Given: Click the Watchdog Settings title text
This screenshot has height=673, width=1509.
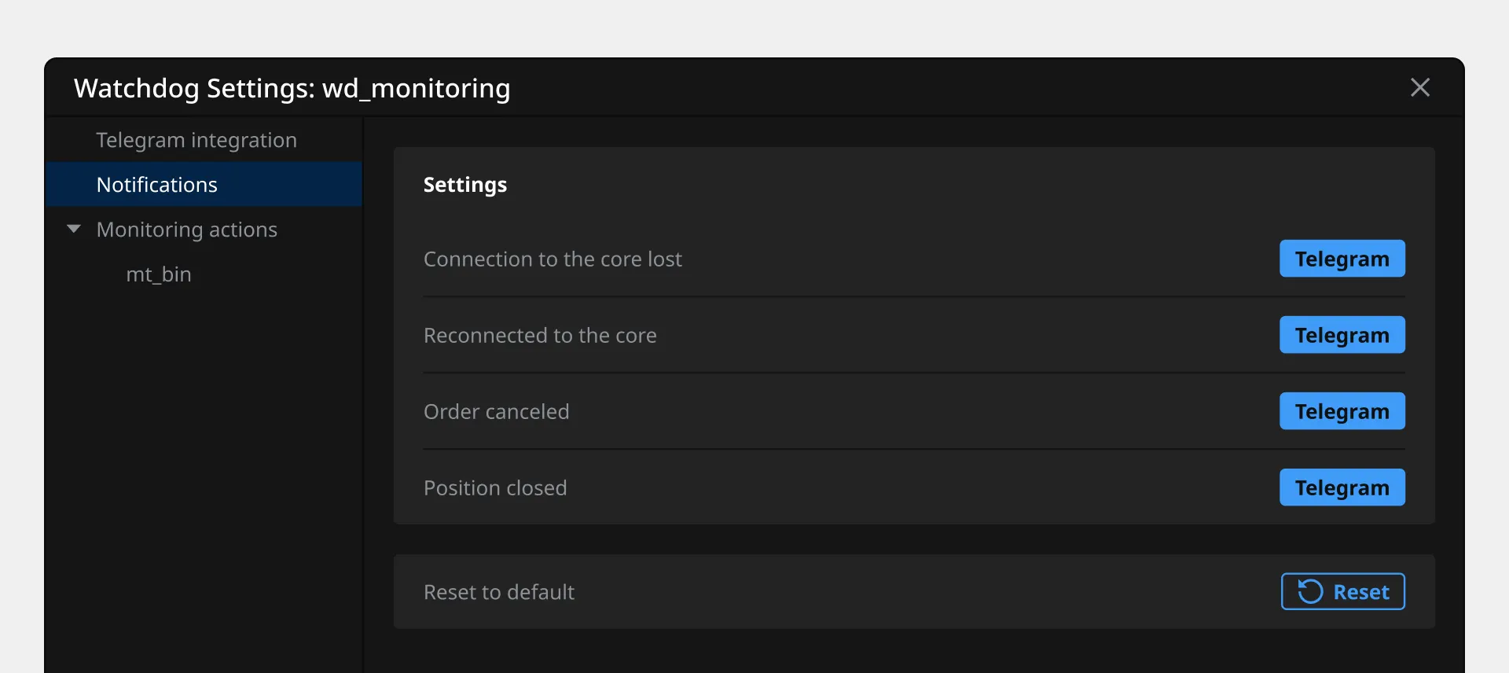Looking at the screenshot, I should coord(194,88).
